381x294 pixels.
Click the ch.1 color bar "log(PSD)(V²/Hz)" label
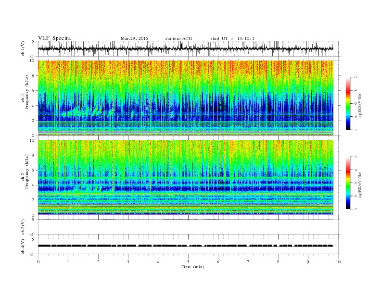point(360,106)
